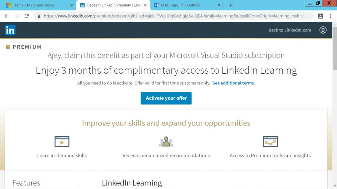Open See additional terms link

click(x=234, y=83)
